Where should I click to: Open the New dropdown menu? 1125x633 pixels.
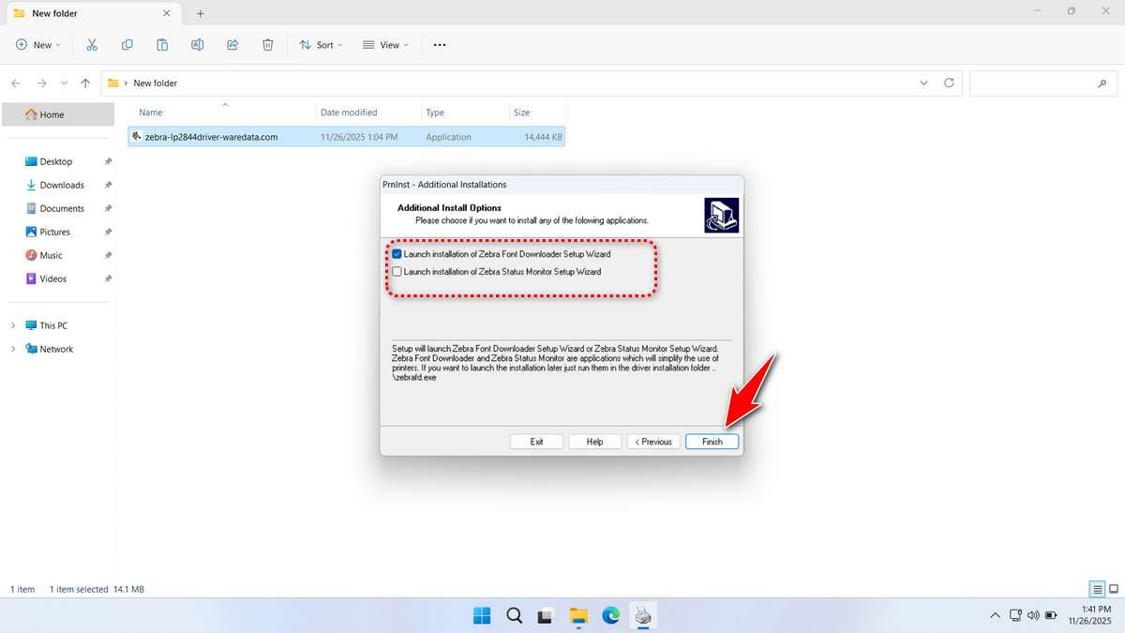(37, 44)
